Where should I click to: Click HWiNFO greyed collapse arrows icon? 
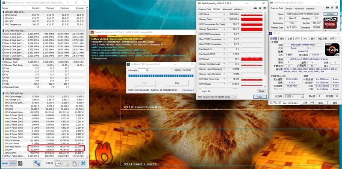tap(13, 163)
